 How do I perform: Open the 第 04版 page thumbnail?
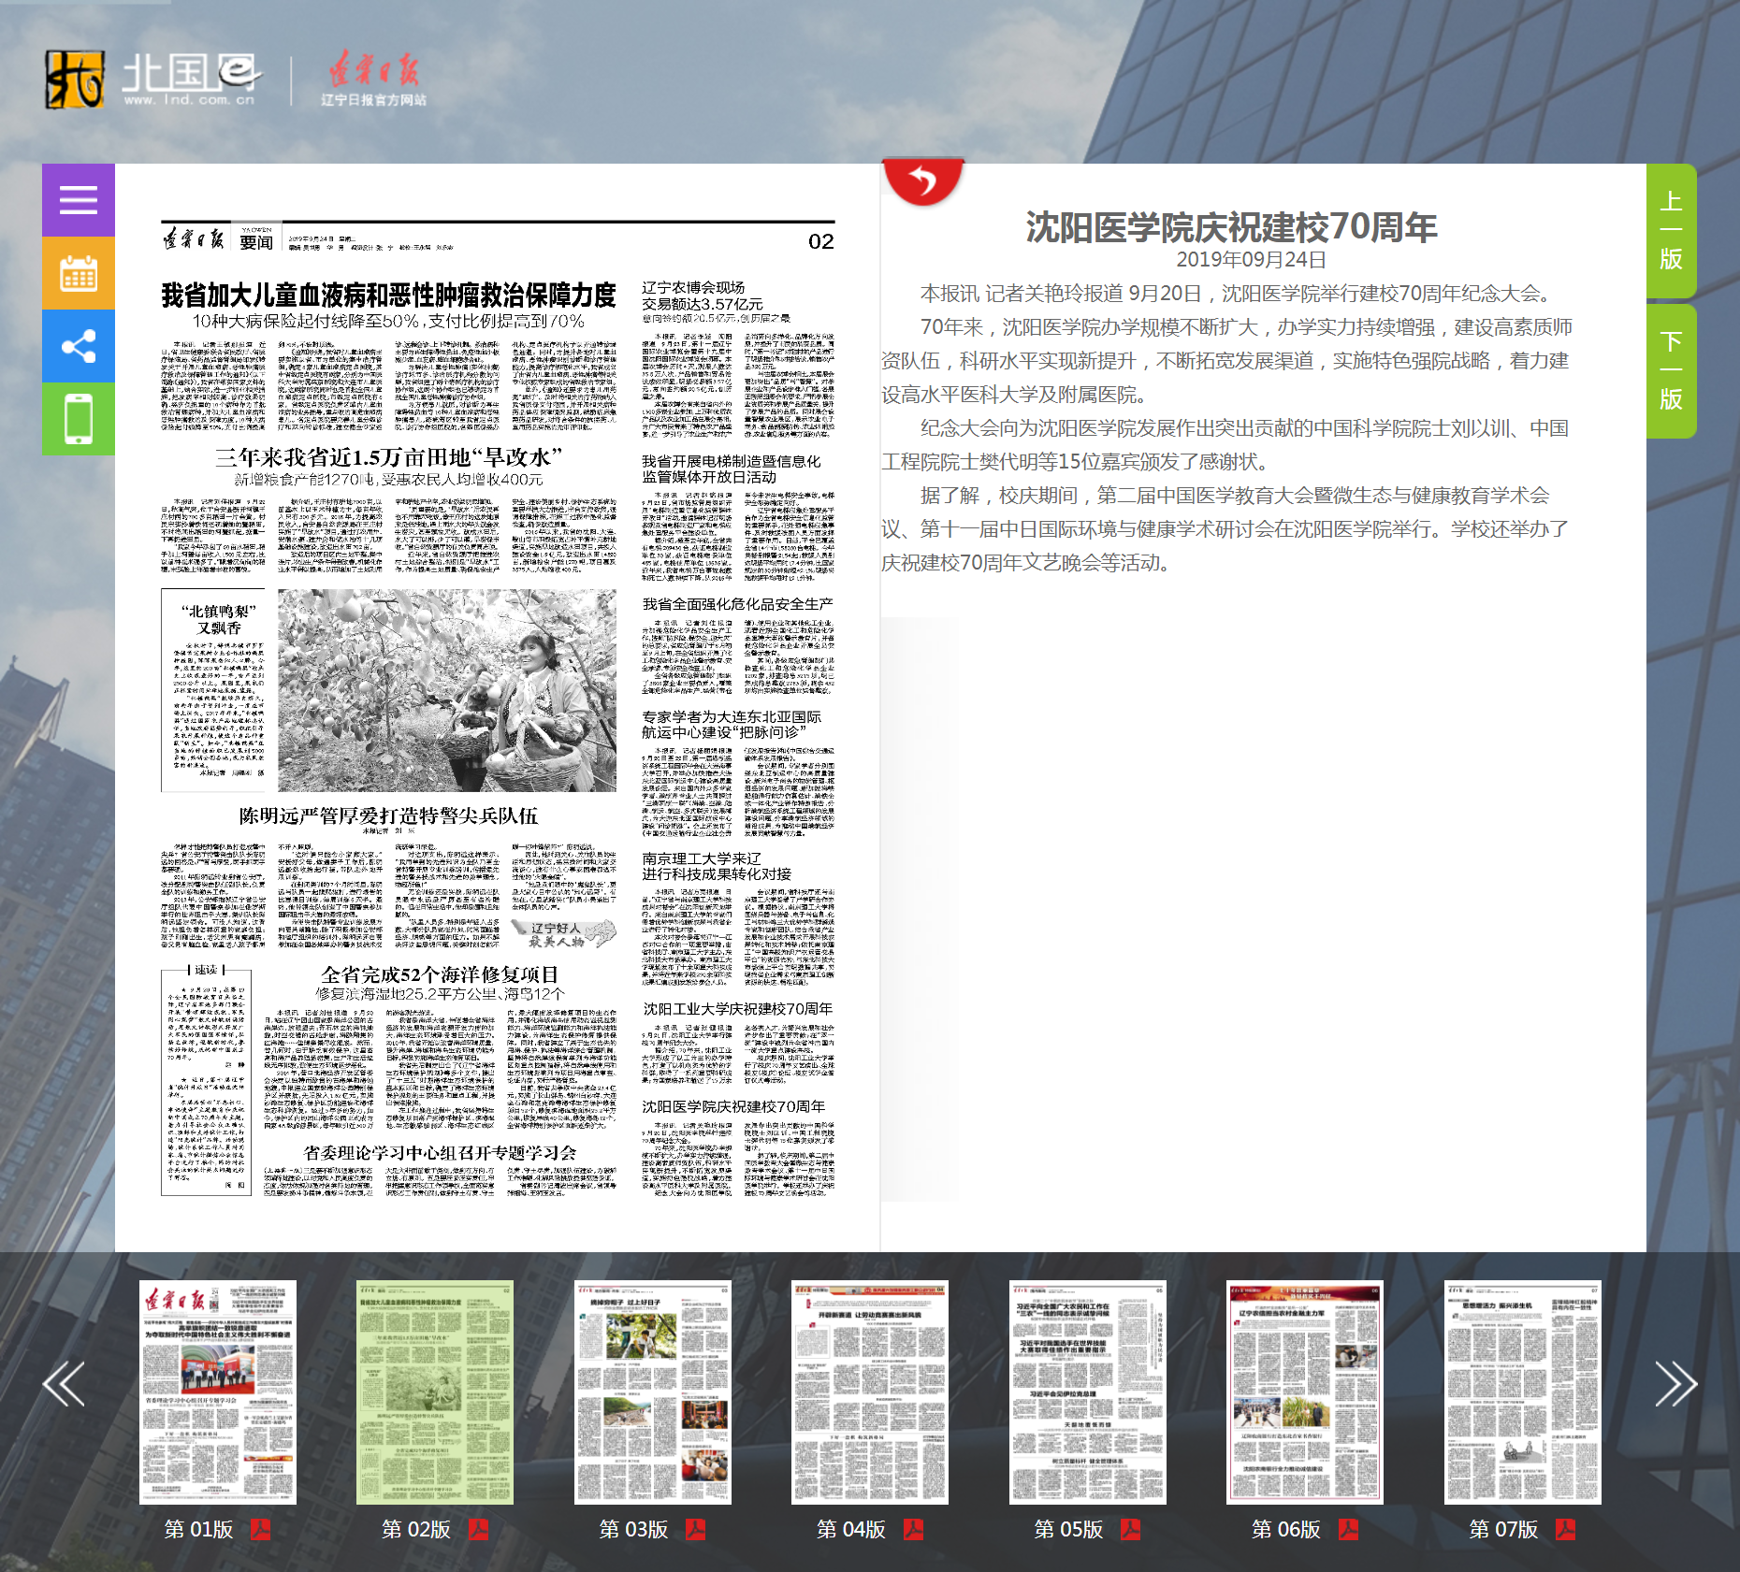coord(869,1392)
